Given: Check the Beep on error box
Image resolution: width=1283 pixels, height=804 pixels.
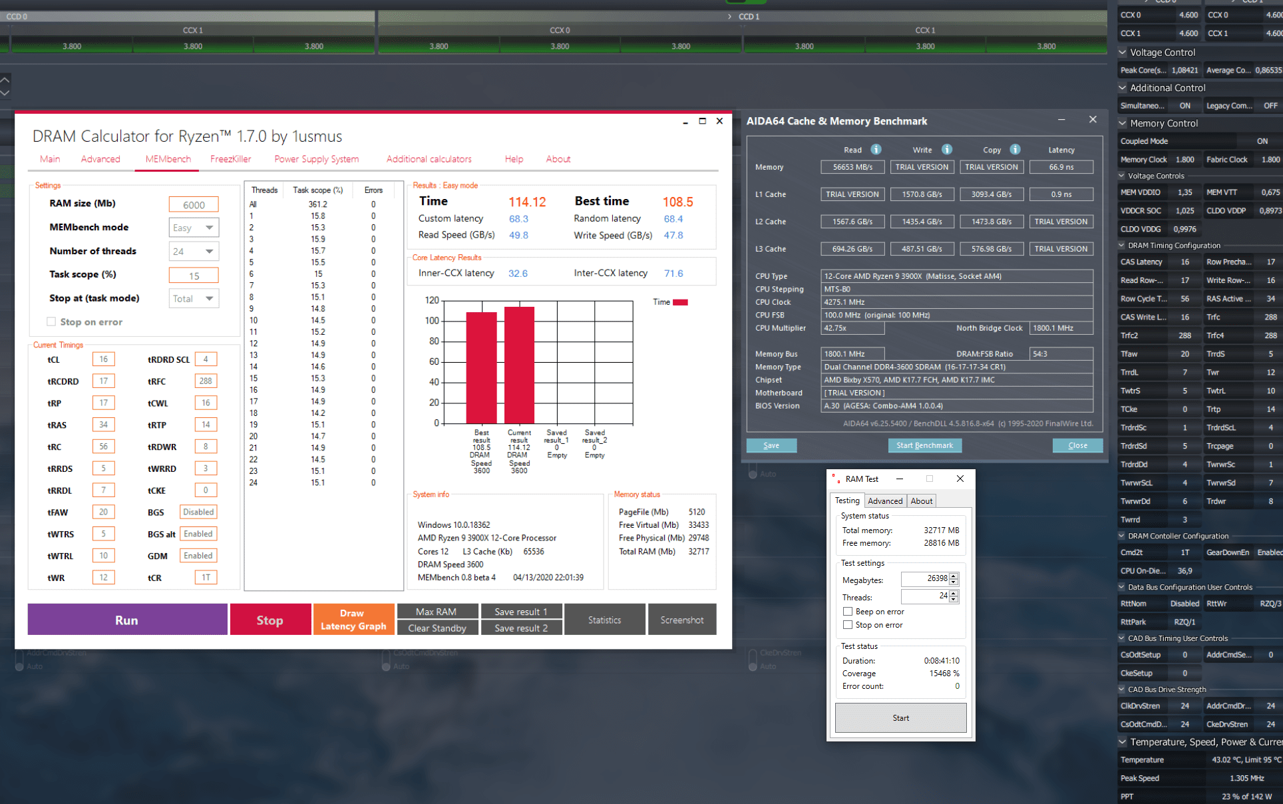Looking at the screenshot, I should [848, 611].
